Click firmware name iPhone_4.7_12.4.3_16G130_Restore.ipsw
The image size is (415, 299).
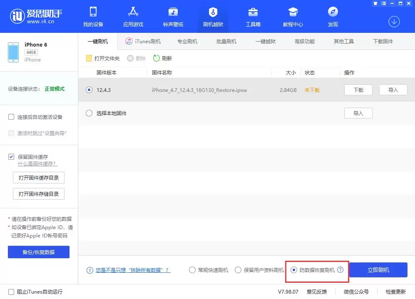199,90
